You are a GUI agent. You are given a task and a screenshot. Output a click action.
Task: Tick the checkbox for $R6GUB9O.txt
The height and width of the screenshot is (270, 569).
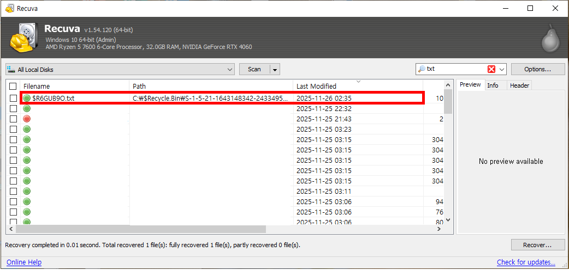click(13, 99)
